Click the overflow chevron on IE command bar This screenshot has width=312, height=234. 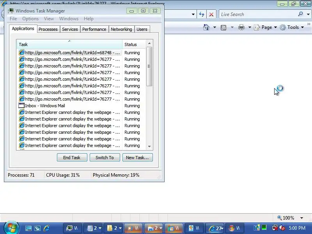point(308,24)
